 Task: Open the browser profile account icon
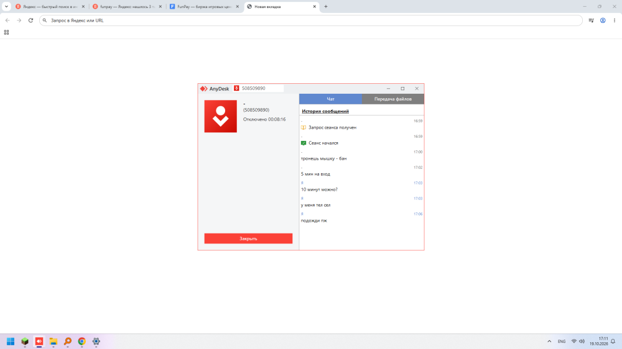pyautogui.click(x=603, y=20)
